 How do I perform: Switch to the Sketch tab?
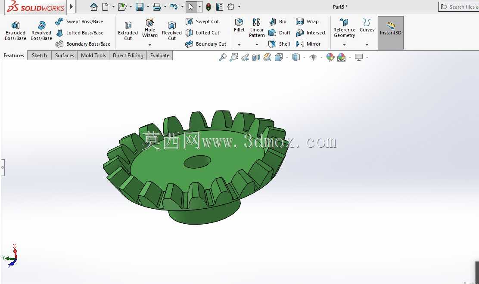(x=39, y=56)
